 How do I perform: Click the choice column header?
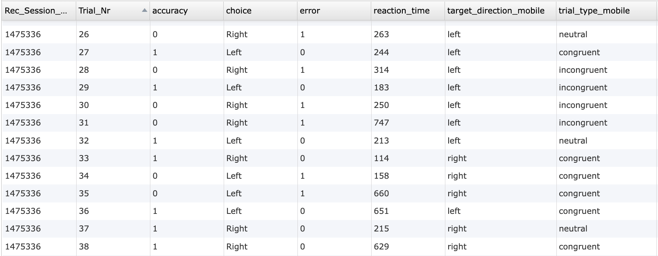(x=239, y=11)
